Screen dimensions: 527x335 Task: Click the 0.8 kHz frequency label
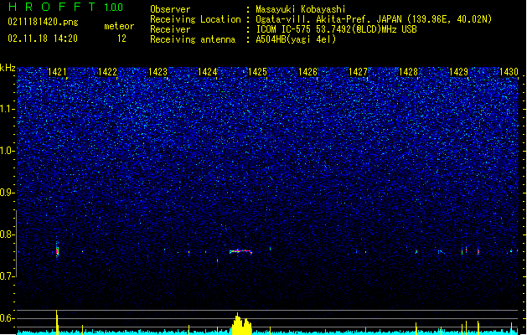7,234
